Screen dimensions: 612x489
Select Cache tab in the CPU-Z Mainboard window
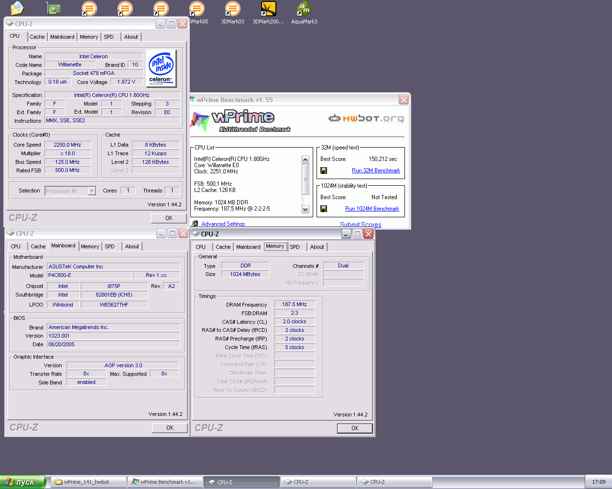pos(38,246)
